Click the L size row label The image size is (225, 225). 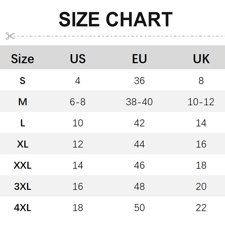pyautogui.click(x=22, y=123)
